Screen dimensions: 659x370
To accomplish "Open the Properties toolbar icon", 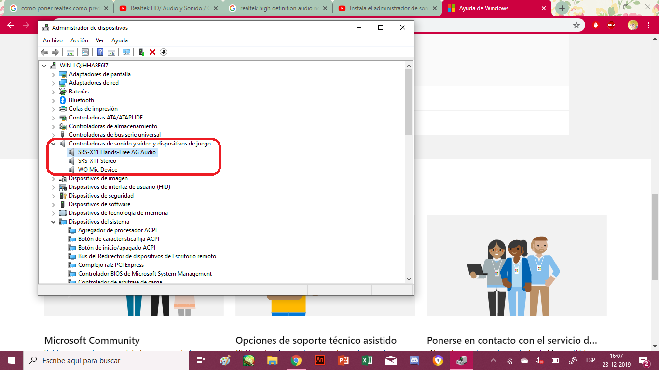I will [85, 52].
